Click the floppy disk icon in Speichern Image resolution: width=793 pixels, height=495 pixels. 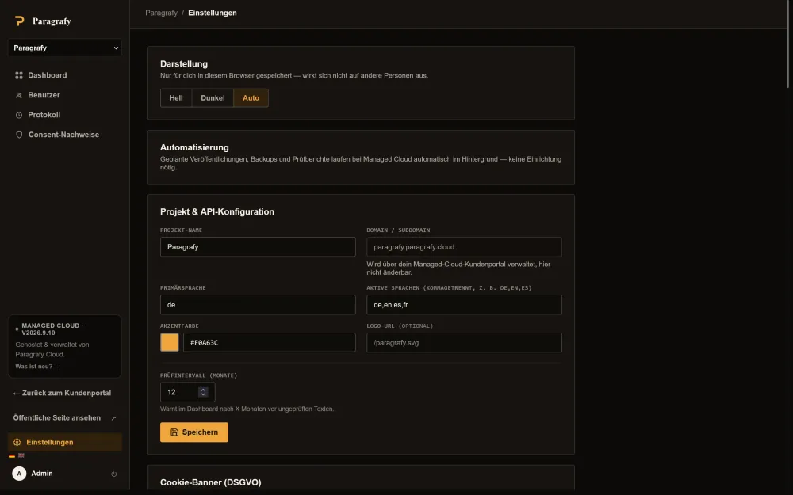(x=174, y=432)
